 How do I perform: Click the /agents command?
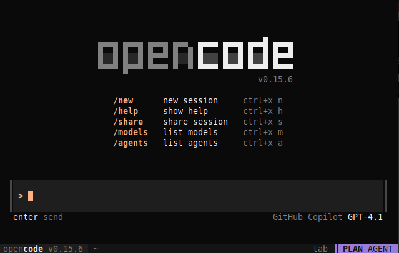[x=131, y=143]
